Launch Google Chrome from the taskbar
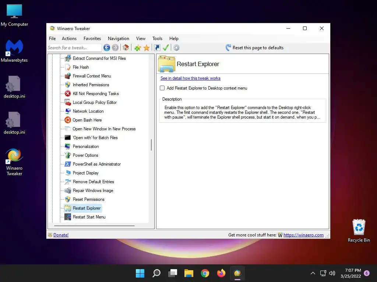The height and width of the screenshot is (282, 377). click(205, 273)
